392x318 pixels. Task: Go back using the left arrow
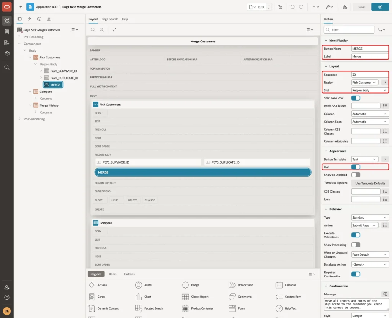21,7
